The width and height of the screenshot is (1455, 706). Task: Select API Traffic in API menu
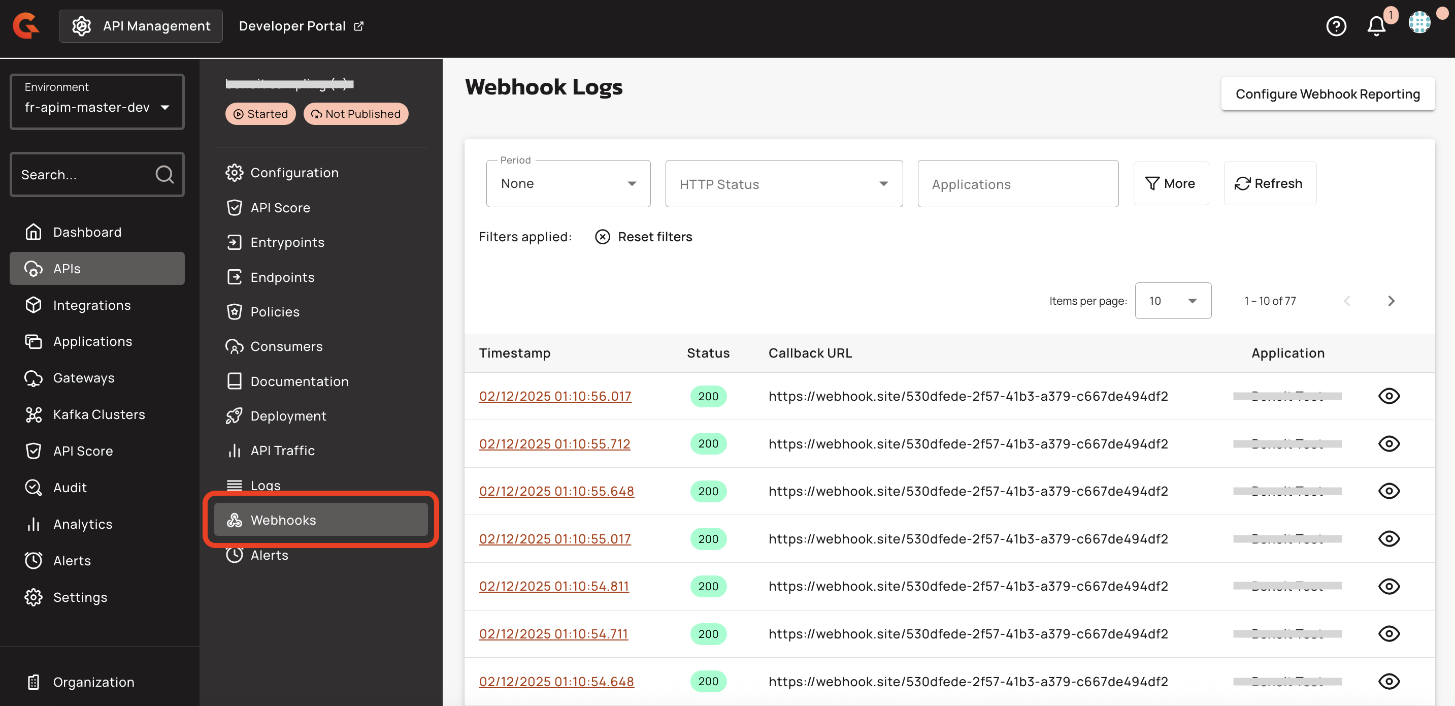[x=282, y=451]
